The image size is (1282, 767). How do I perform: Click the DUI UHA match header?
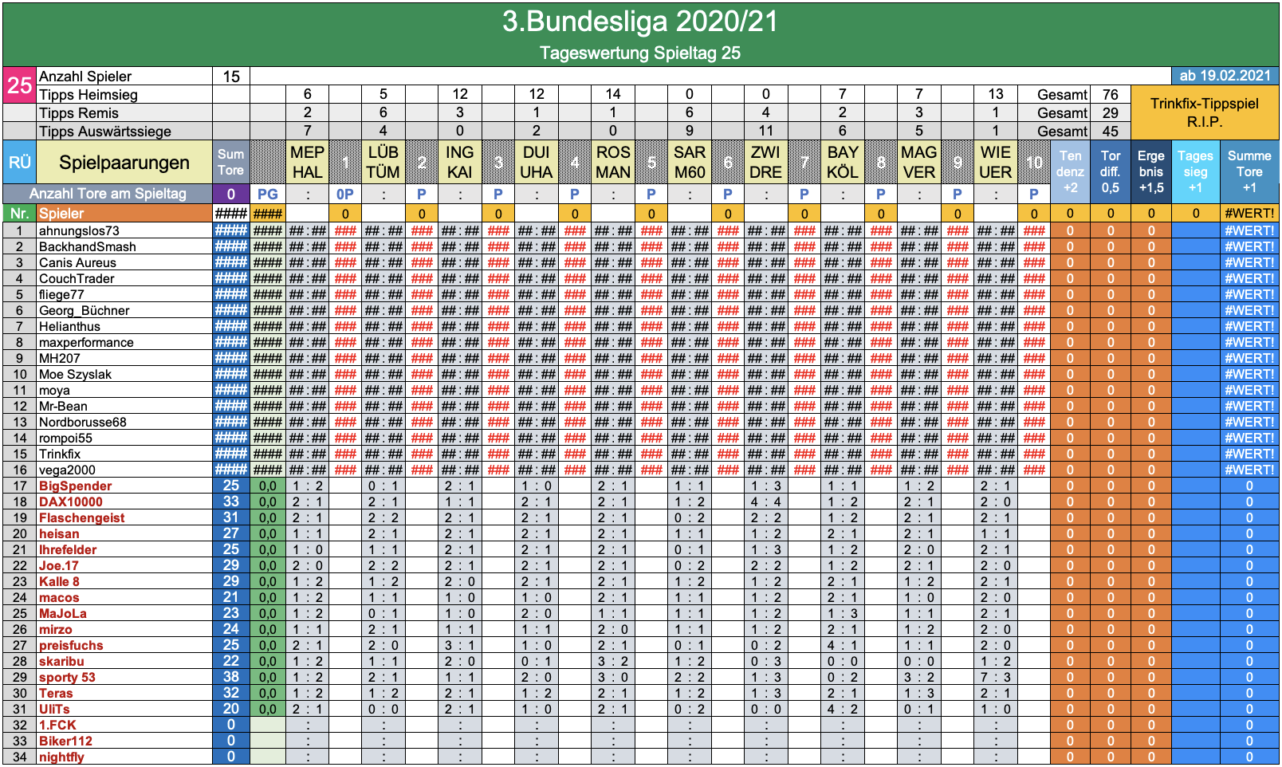click(x=537, y=162)
